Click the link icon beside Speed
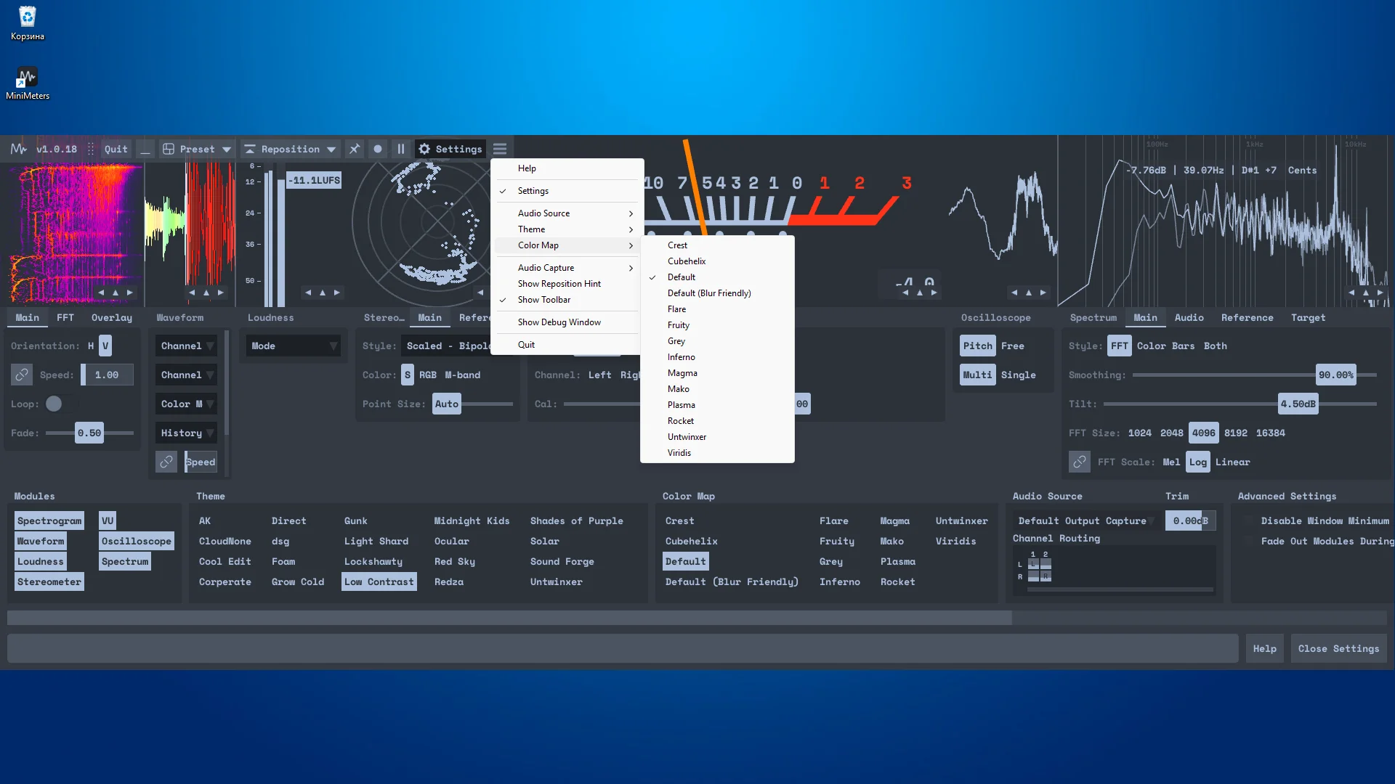 (x=22, y=375)
